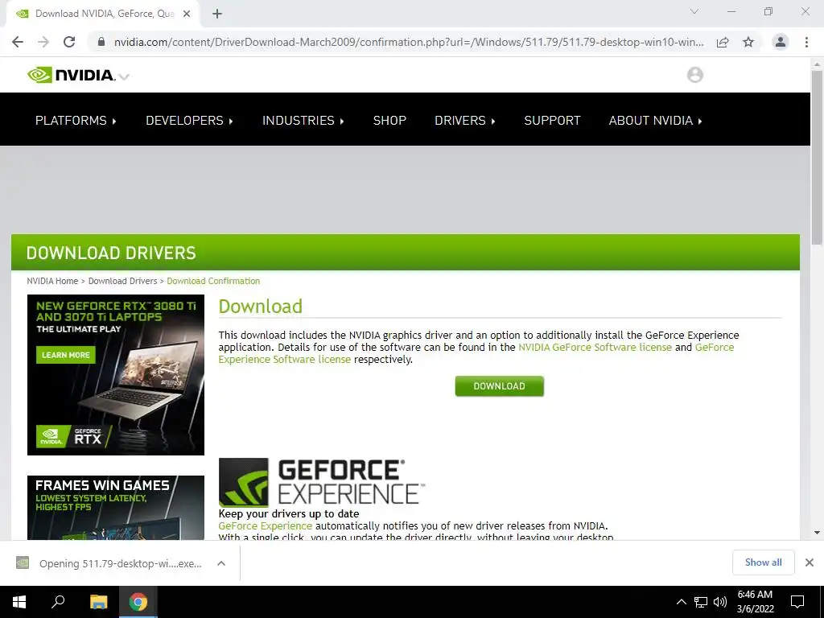This screenshot has height=618, width=824.
Task: Click the Download Confirmation breadcrumb
Action: pos(213,281)
